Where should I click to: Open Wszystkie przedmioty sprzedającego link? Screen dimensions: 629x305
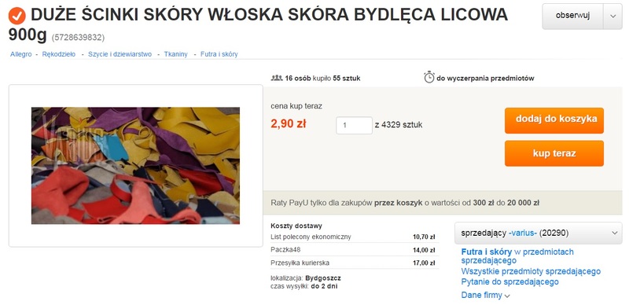(x=531, y=272)
